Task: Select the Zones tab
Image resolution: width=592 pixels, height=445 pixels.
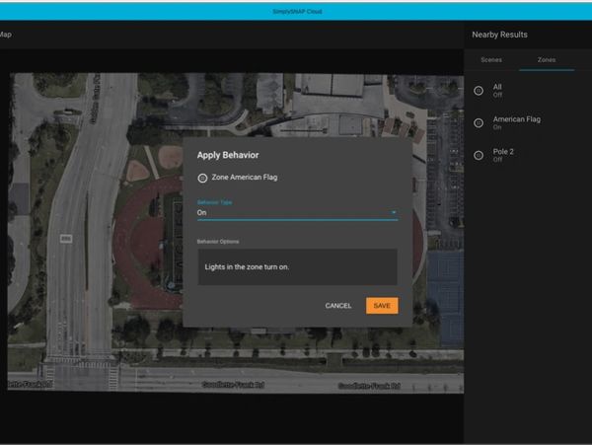Action: click(546, 60)
